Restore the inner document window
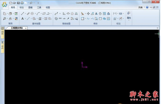Screen dimensions: 161x104 click(154, 7)
